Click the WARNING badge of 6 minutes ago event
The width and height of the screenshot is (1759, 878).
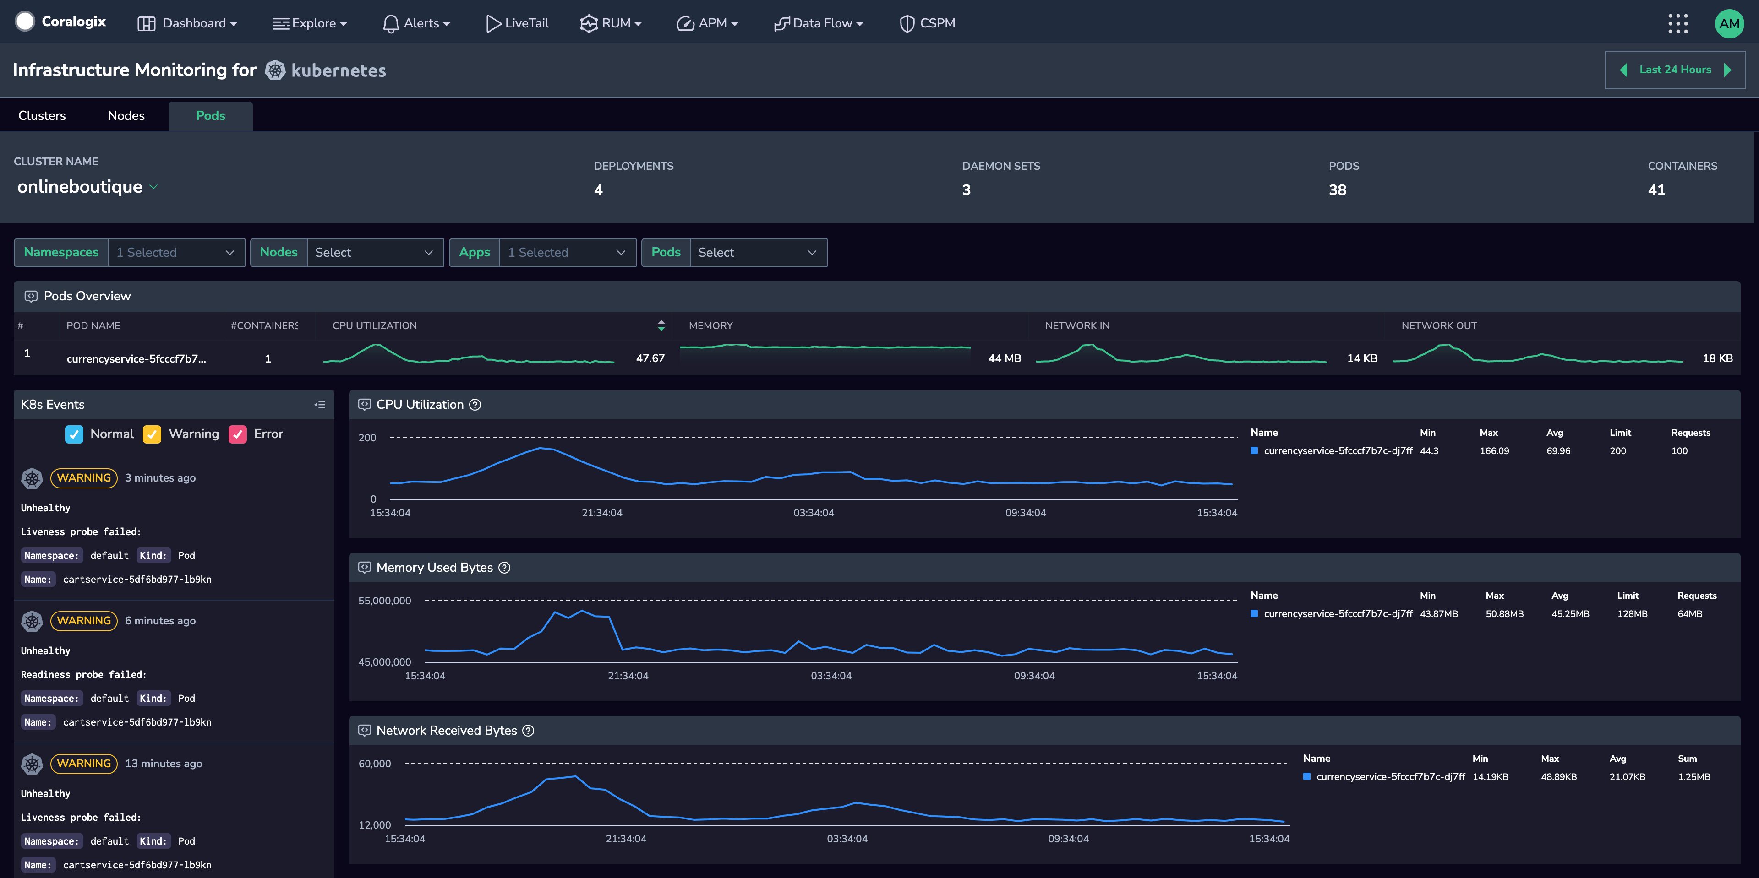(84, 621)
